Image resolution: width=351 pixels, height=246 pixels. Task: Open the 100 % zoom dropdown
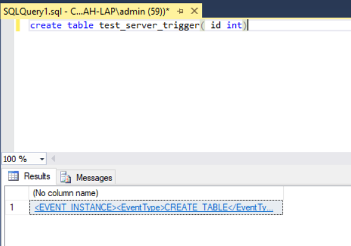[42, 159]
